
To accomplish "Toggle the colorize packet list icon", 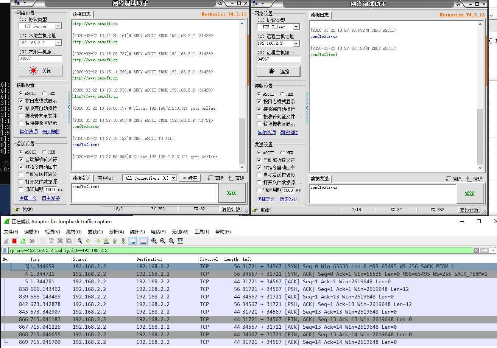I will (x=143, y=241).
